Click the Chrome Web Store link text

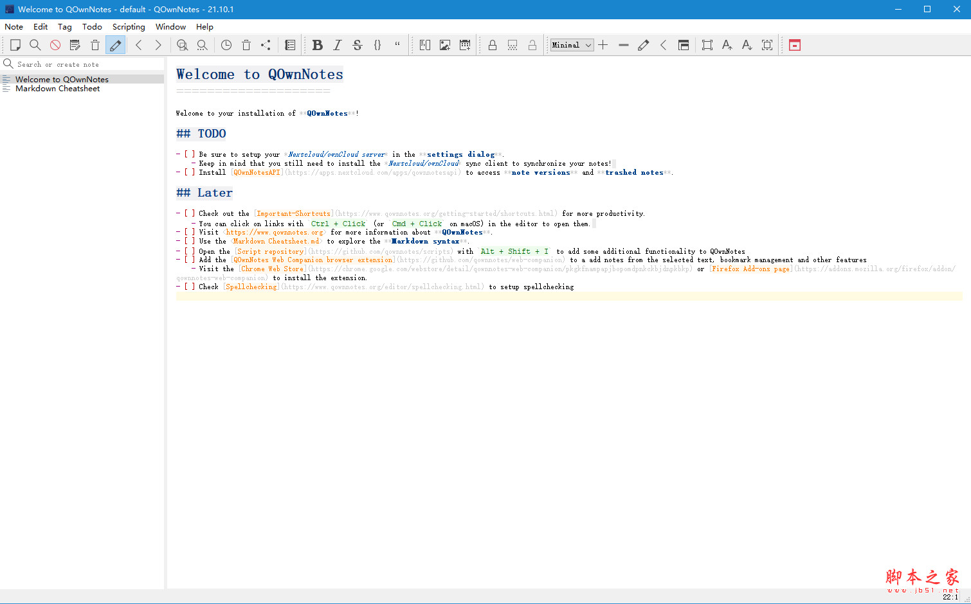click(x=273, y=269)
